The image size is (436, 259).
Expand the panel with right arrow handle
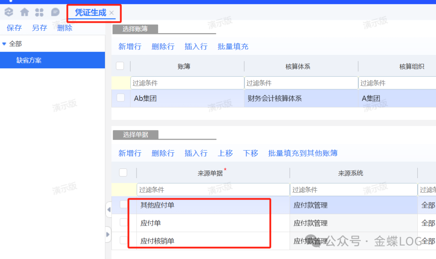coord(108,234)
